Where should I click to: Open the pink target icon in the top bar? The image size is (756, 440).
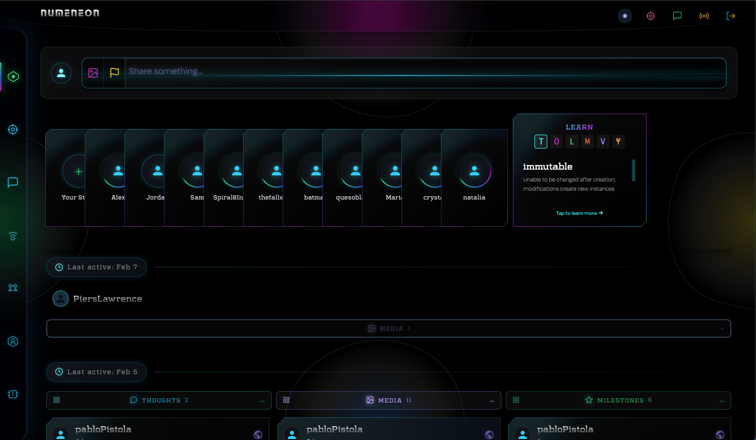click(651, 15)
